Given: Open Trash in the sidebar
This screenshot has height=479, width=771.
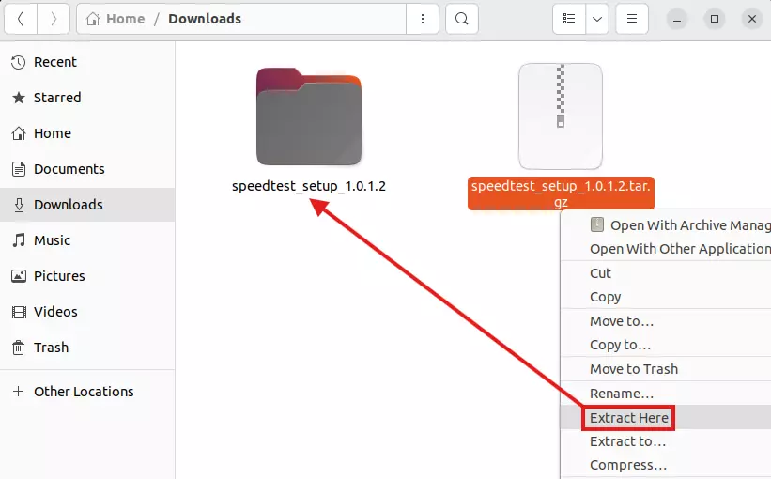Looking at the screenshot, I should (x=87, y=348).
